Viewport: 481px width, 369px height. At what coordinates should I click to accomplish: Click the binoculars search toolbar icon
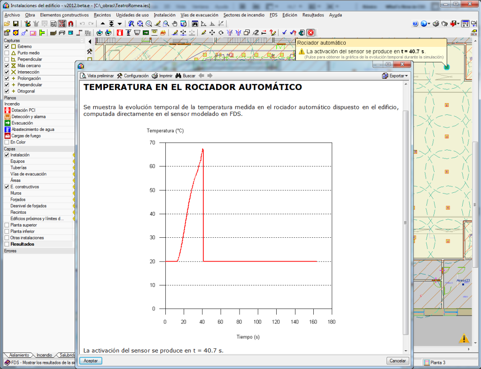tap(178, 75)
